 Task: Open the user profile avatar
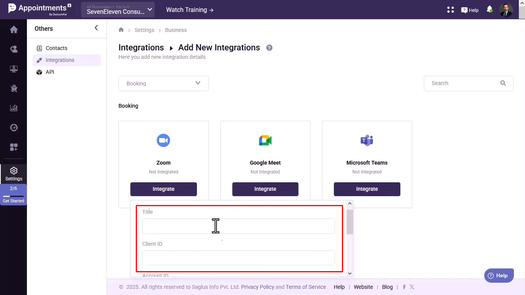(x=506, y=10)
